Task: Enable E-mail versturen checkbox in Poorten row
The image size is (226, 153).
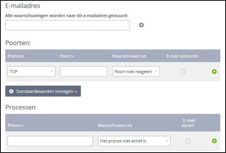Action: (183, 72)
